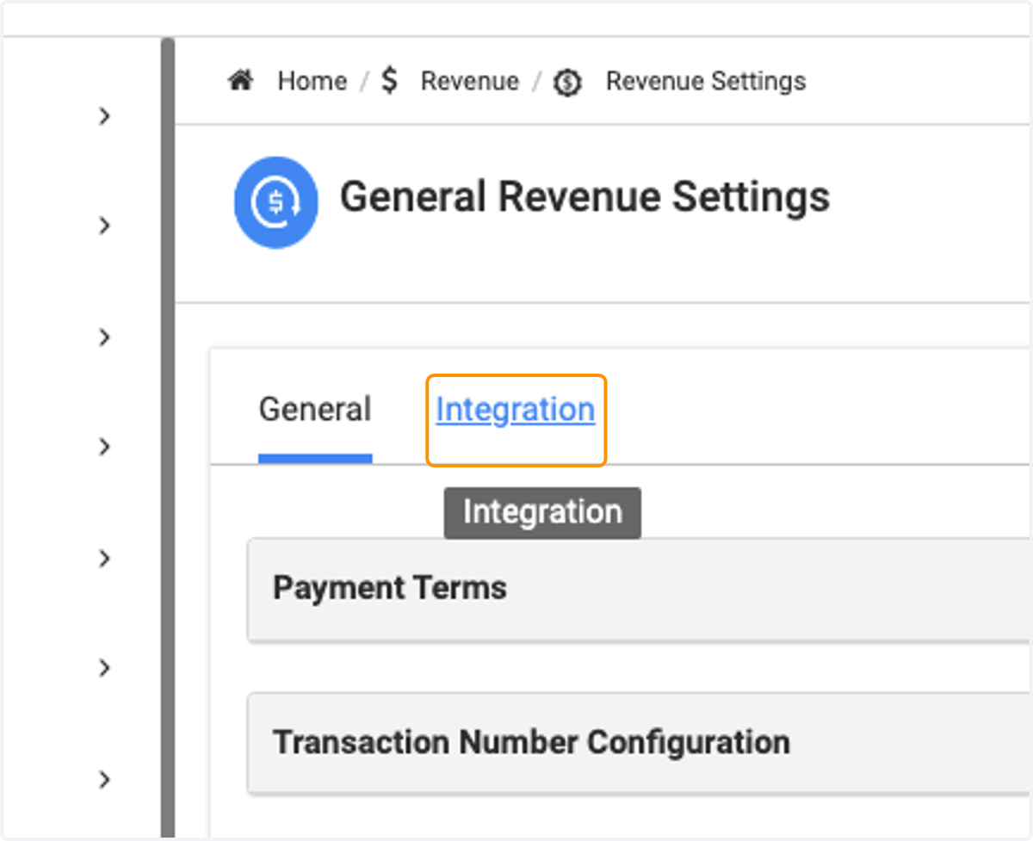Viewport: 1033px width, 841px height.
Task: Click the dollar sign Revenue icon
Action: click(x=390, y=81)
